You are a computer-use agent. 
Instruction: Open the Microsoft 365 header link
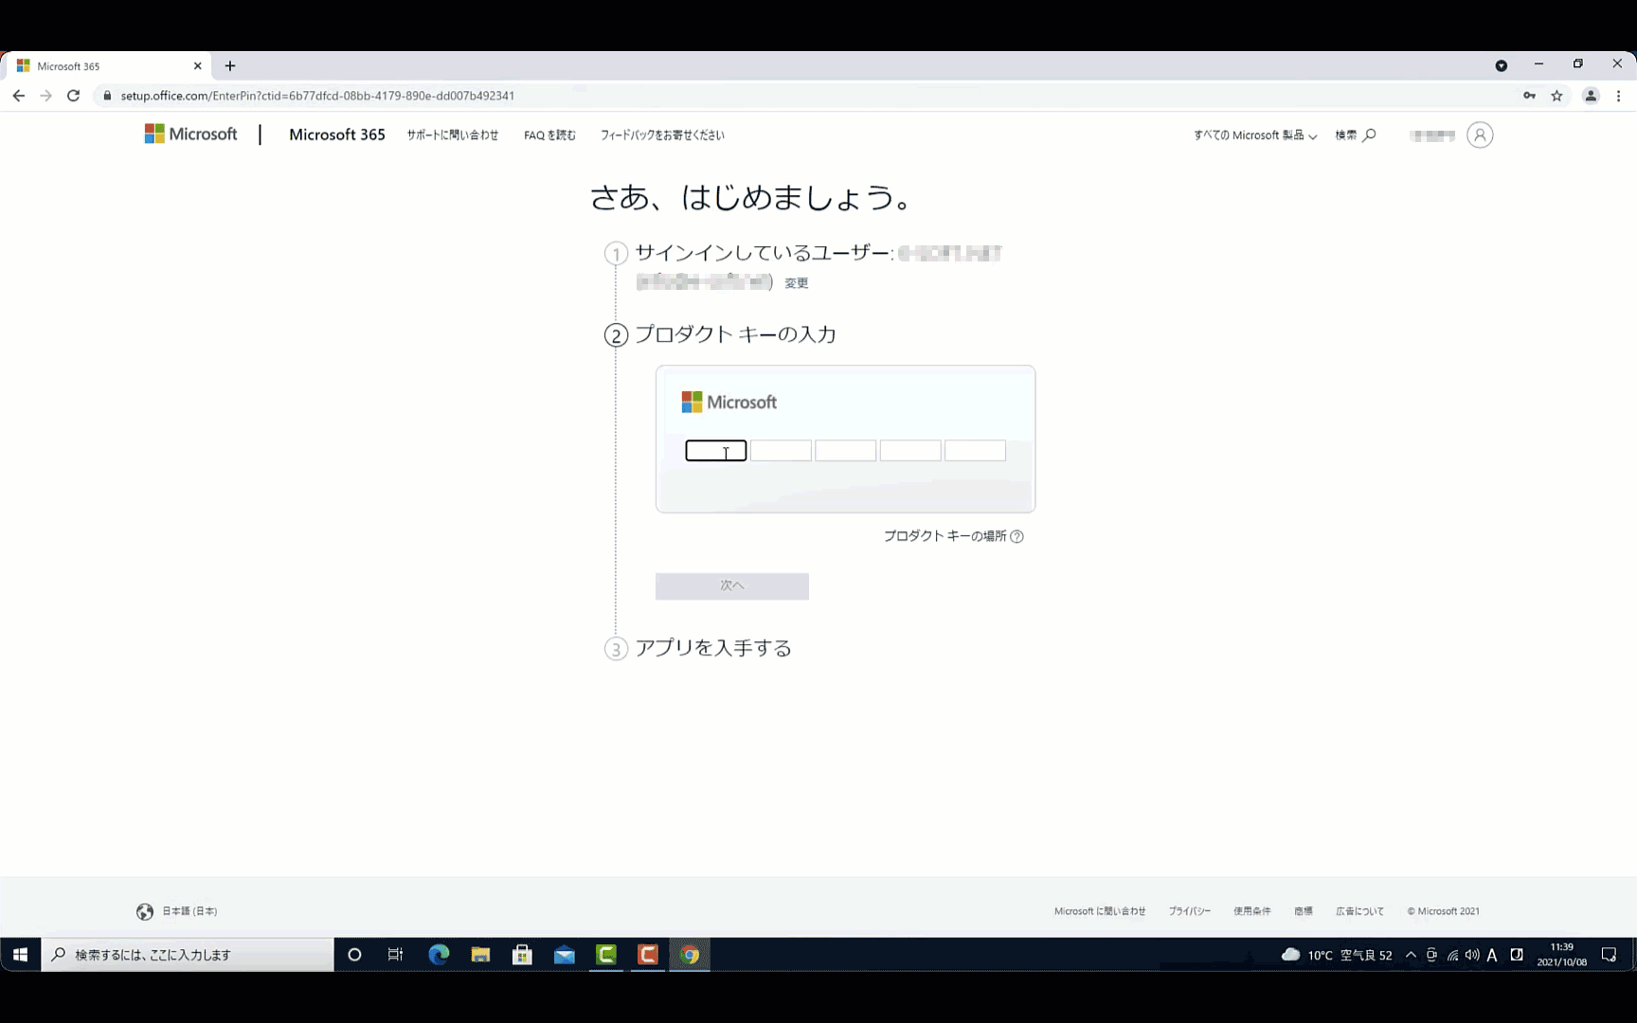pyautogui.click(x=337, y=135)
